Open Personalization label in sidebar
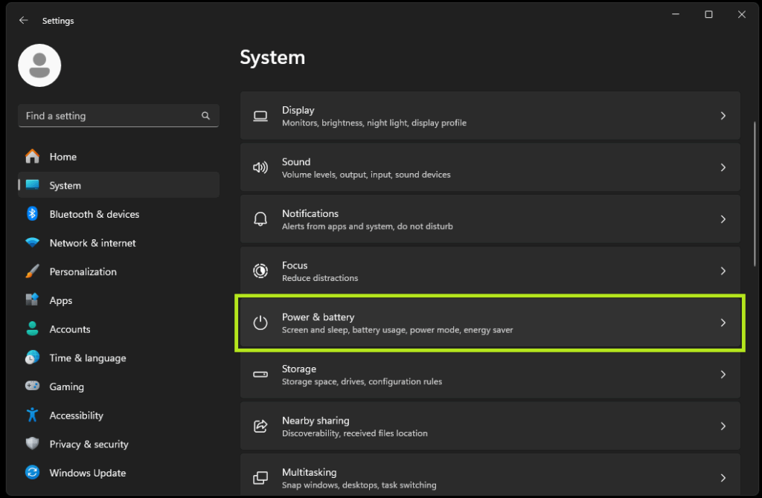This screenshot has height=498, width=762. (x=83, y=271)
